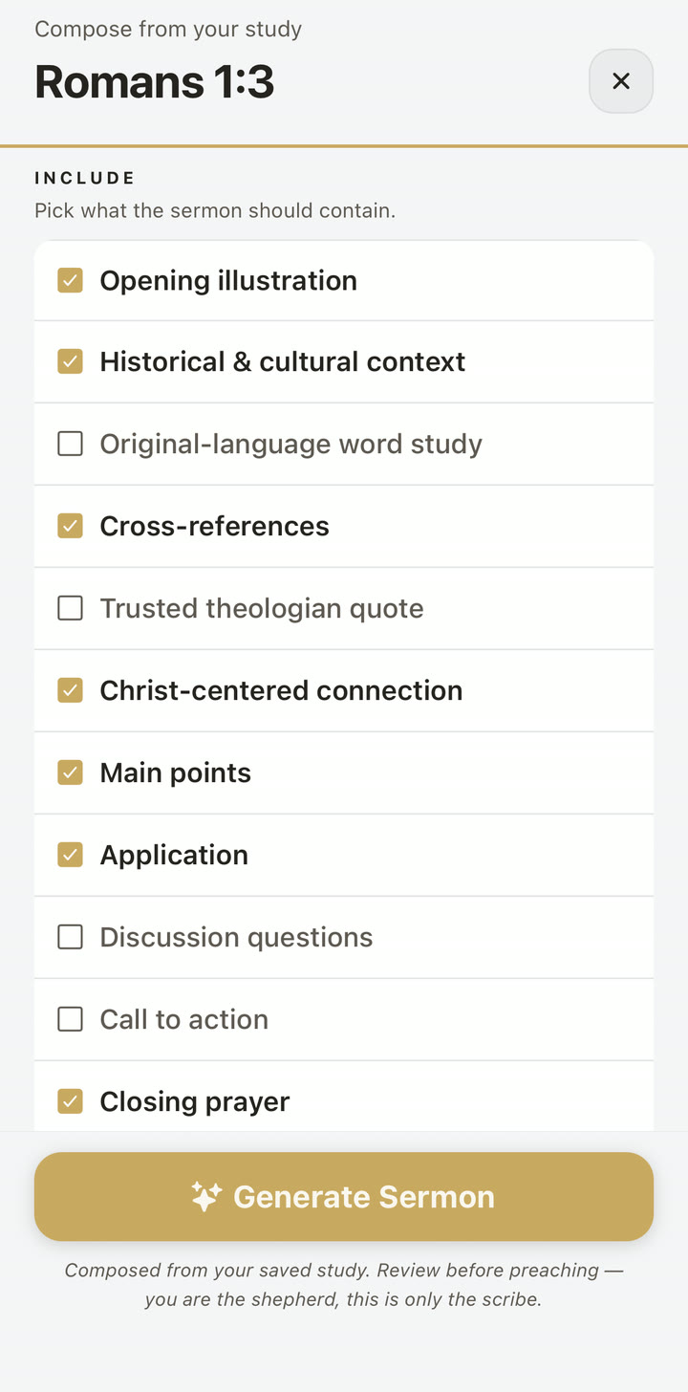Uncheck the Opening illustration checkbox
Viewport: 688px width, 1392px height.
click(70, 280)
